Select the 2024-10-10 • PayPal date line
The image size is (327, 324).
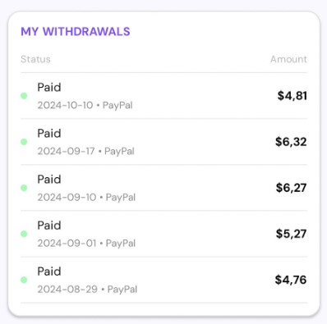(x=85, y=105)
